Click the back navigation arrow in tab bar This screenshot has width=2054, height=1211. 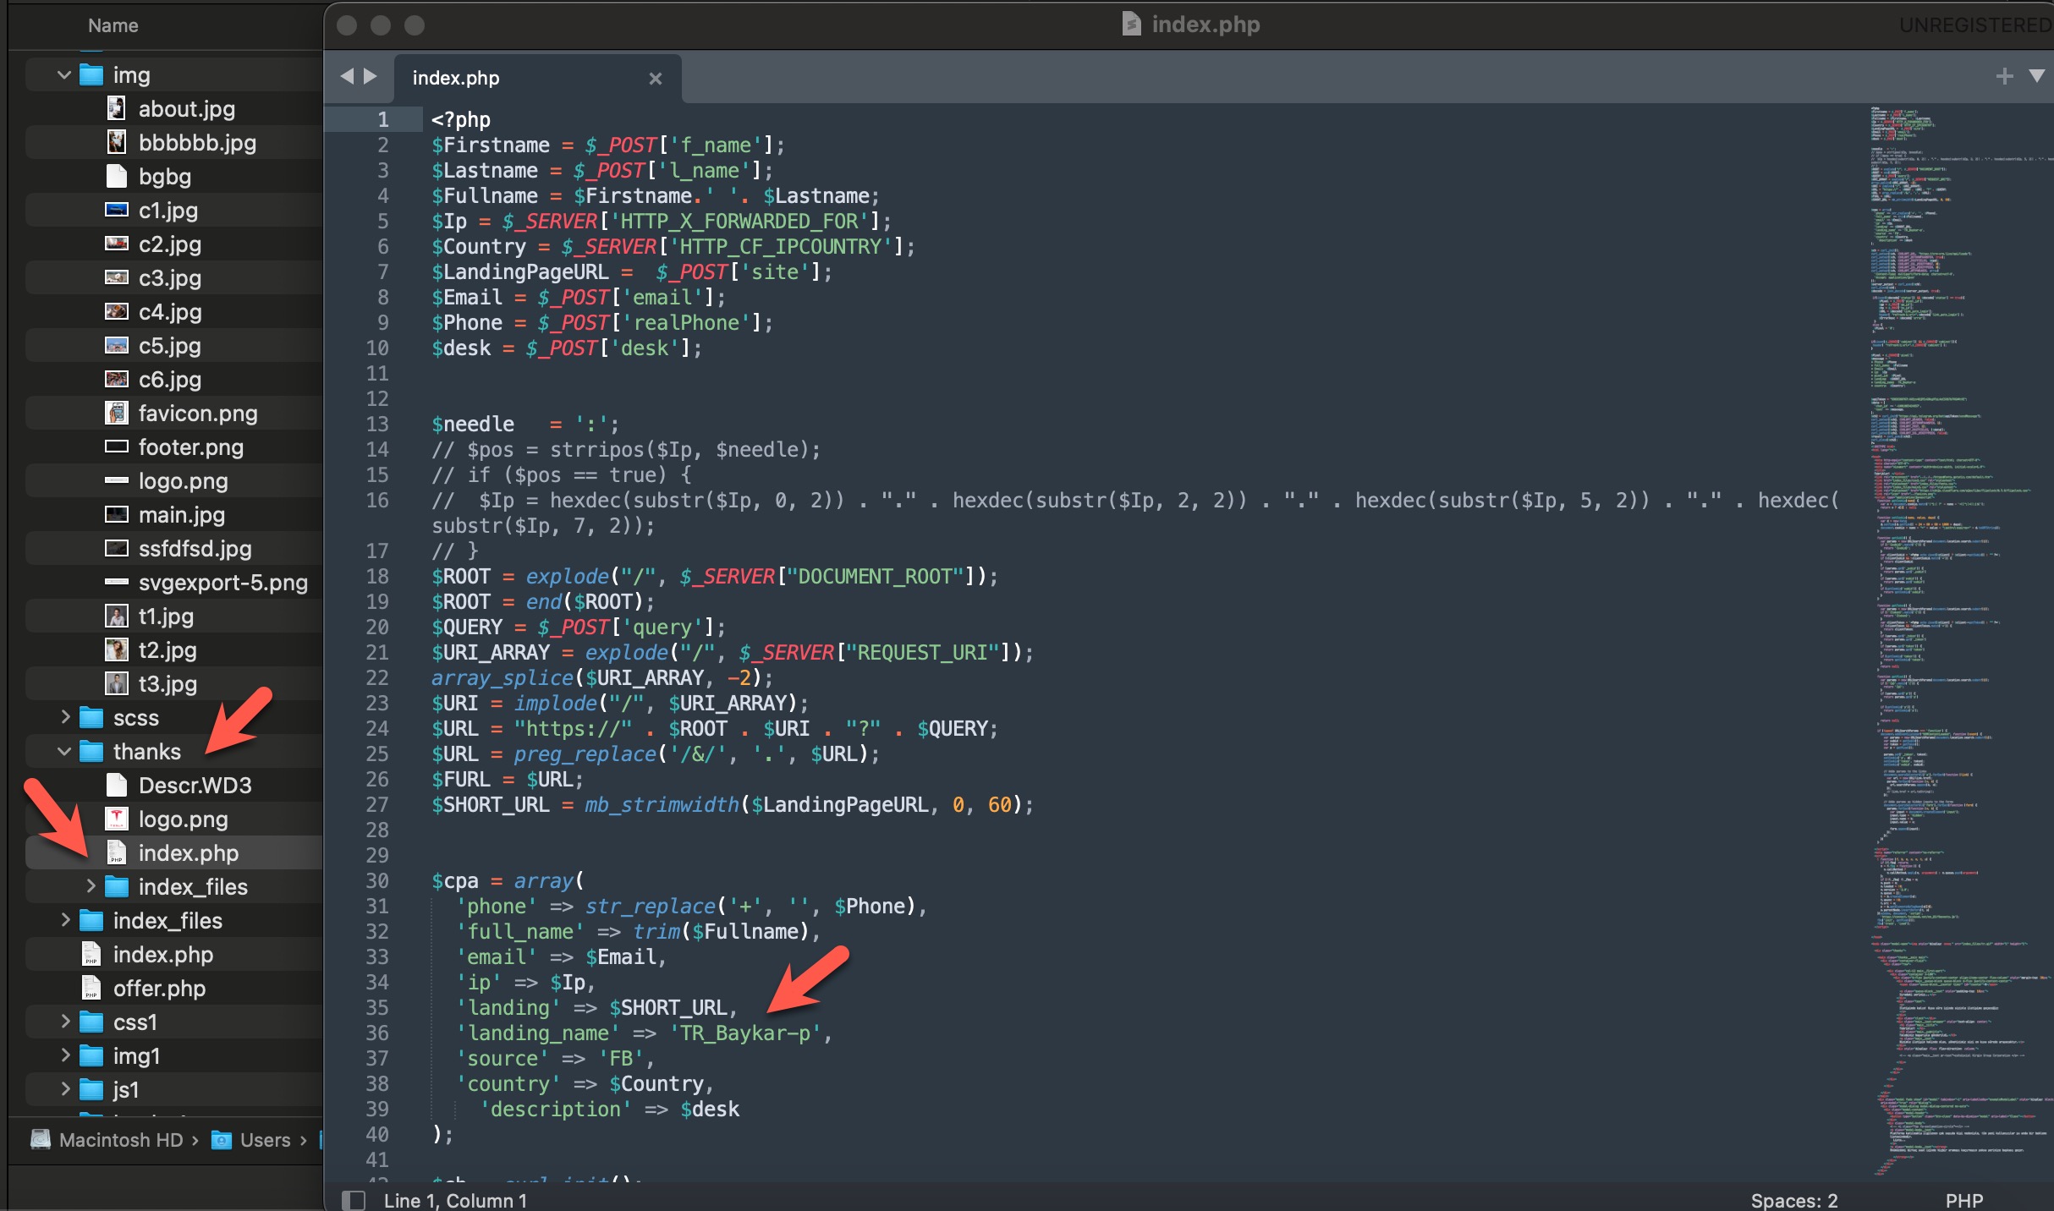point(347,77)
